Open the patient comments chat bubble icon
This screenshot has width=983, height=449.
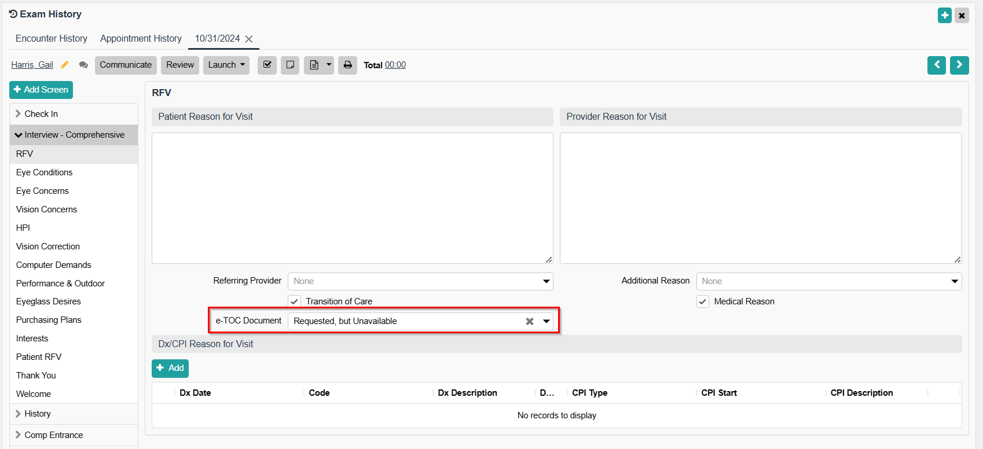click(x=83, y=65)
